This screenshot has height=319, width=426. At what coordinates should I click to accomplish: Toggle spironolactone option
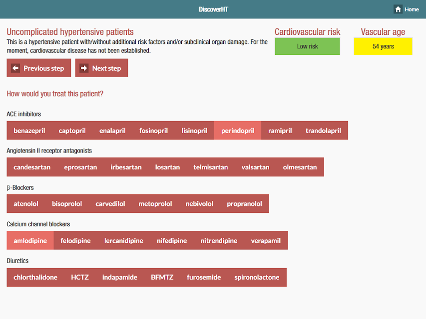point(257,277)
